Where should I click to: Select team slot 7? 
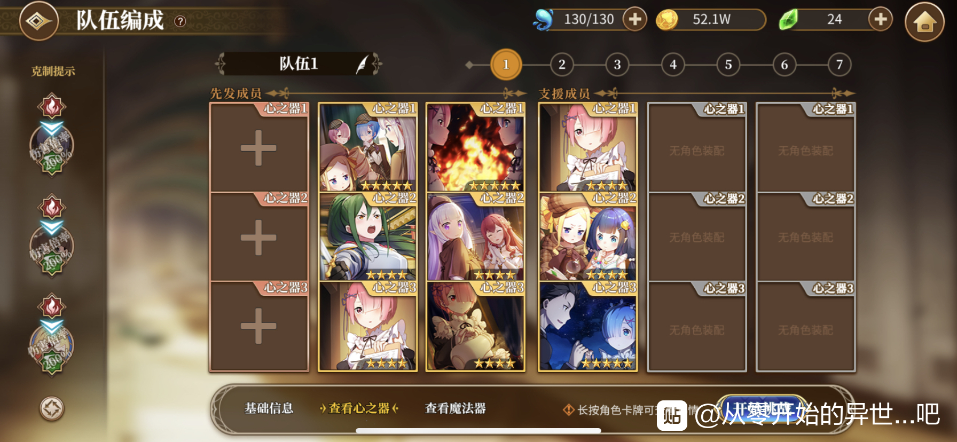click(840, 65)
